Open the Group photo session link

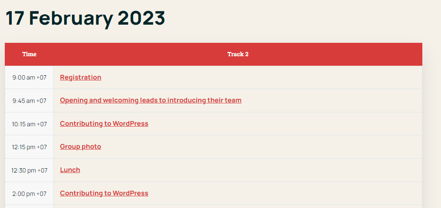pyautogui.click(x=80, y=147)
